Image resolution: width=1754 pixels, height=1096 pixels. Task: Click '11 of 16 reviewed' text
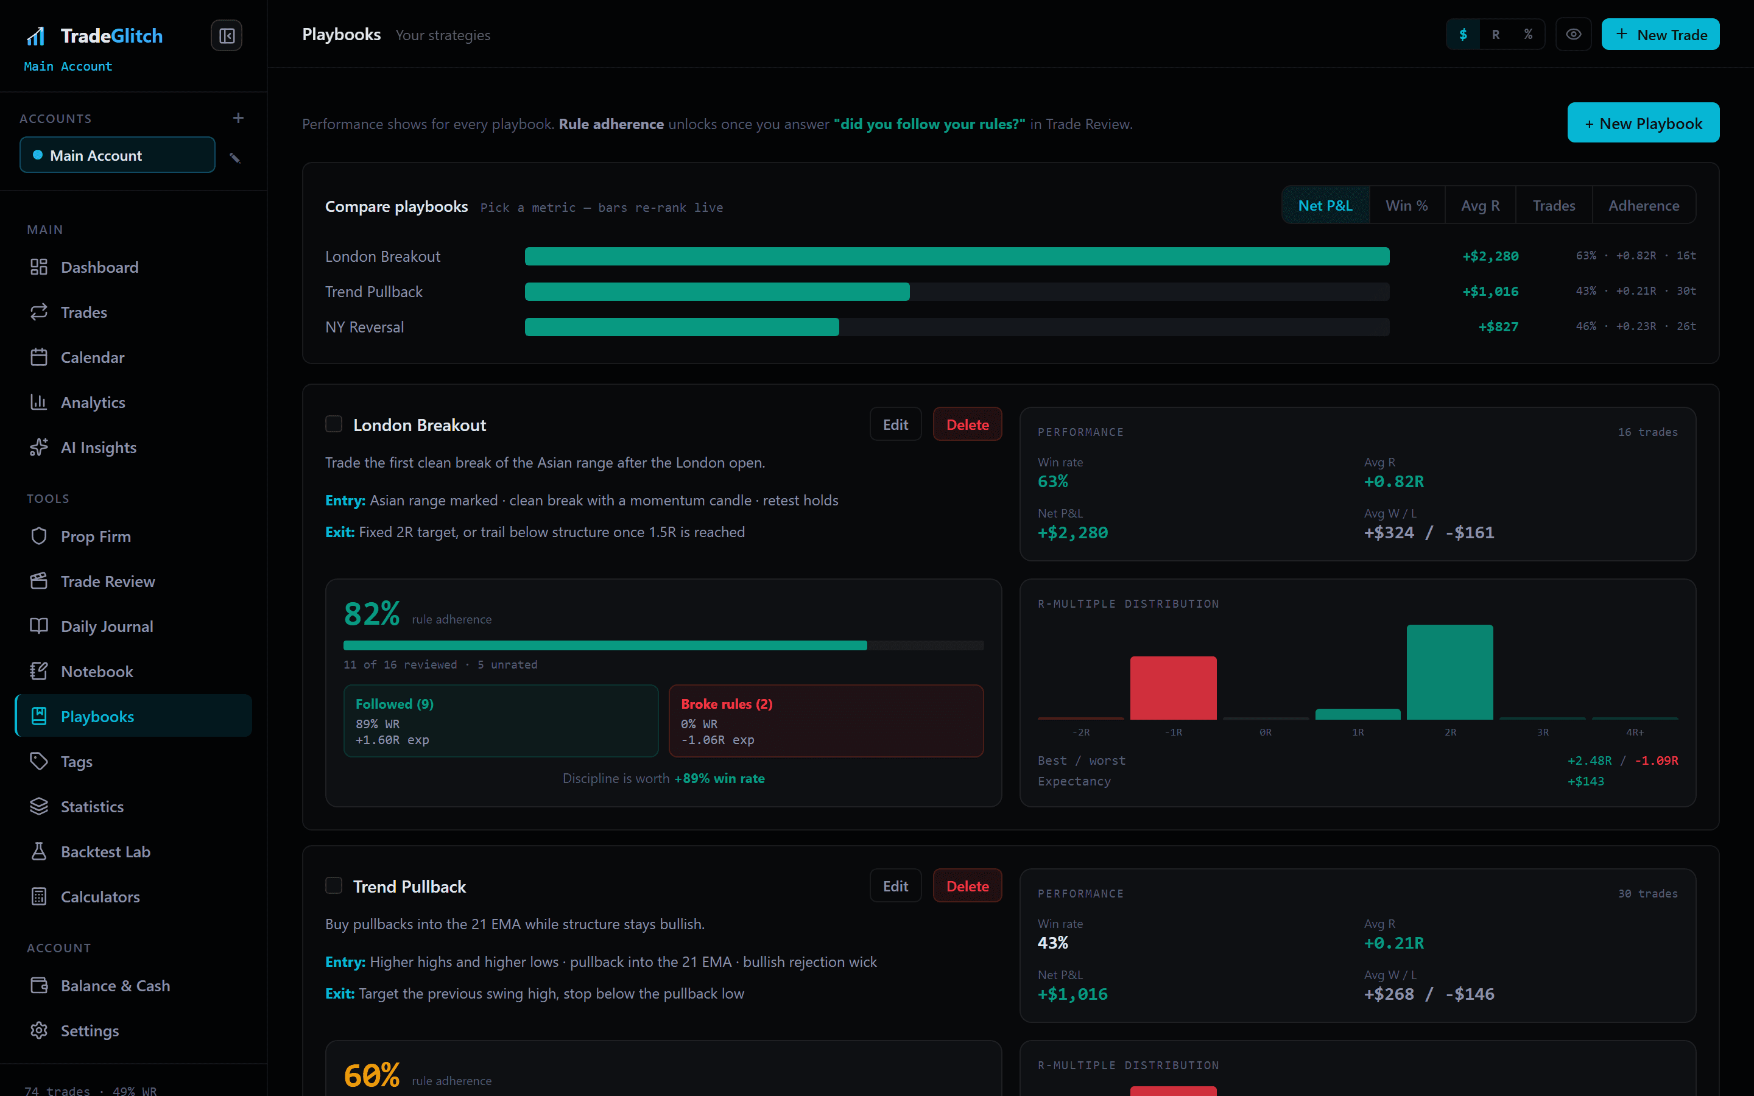tap(400, 664)
